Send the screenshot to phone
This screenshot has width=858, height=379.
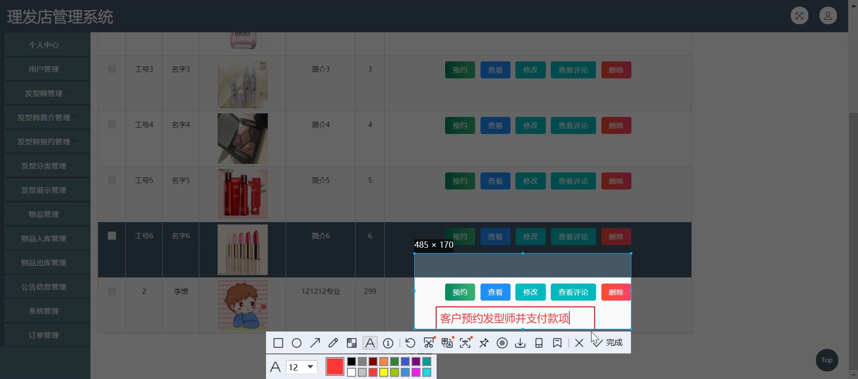tap(539, 343)
